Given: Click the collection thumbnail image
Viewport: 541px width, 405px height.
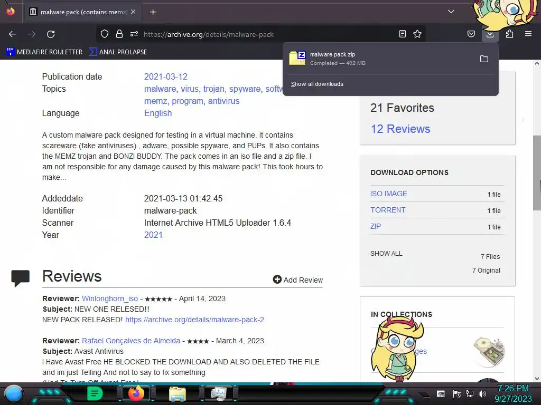Looking at the screenshot, I should pyautogui.click(x=489, y=351).
